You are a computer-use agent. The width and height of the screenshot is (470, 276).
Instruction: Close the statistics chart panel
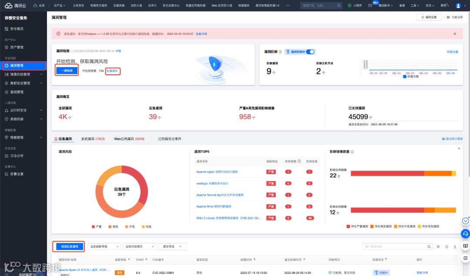pos(459,149)
